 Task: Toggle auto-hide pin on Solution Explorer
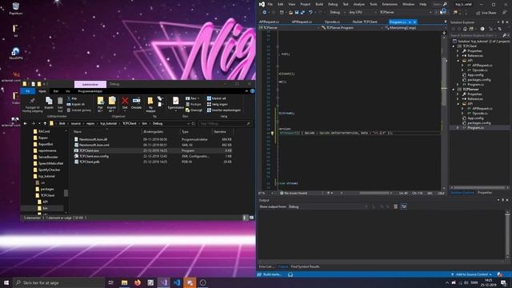pyautogui.click(x=503, y=22)
